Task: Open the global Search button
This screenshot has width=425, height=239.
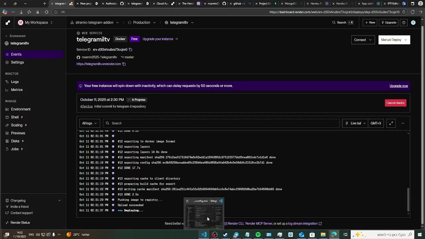Action: [343, 23]
